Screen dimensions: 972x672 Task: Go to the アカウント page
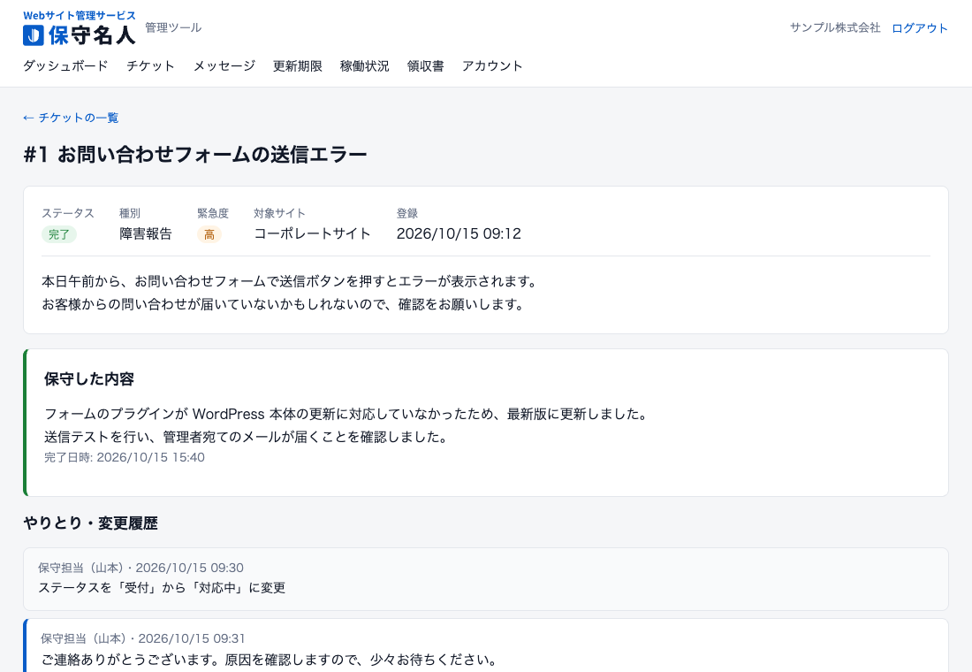(492, 65)
